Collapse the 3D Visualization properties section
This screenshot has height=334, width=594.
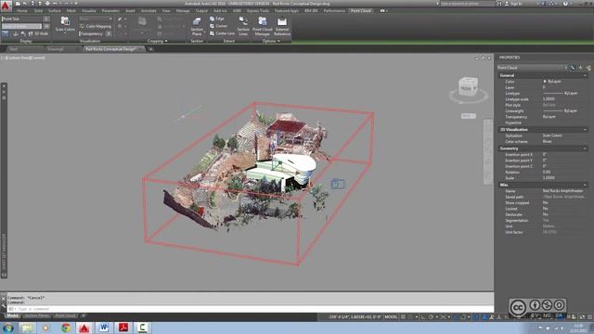[585, 130]
